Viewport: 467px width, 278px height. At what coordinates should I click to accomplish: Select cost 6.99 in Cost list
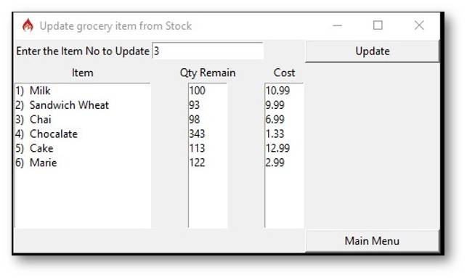click(x=284, y=119)
